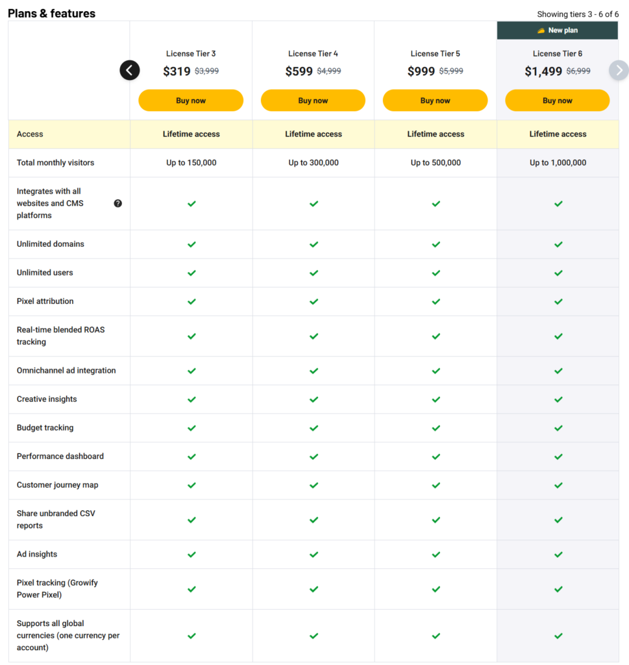Purchase License Tier 5 with Buy now
The width and height of the screenshot is (629, 665).
[435, 101]
